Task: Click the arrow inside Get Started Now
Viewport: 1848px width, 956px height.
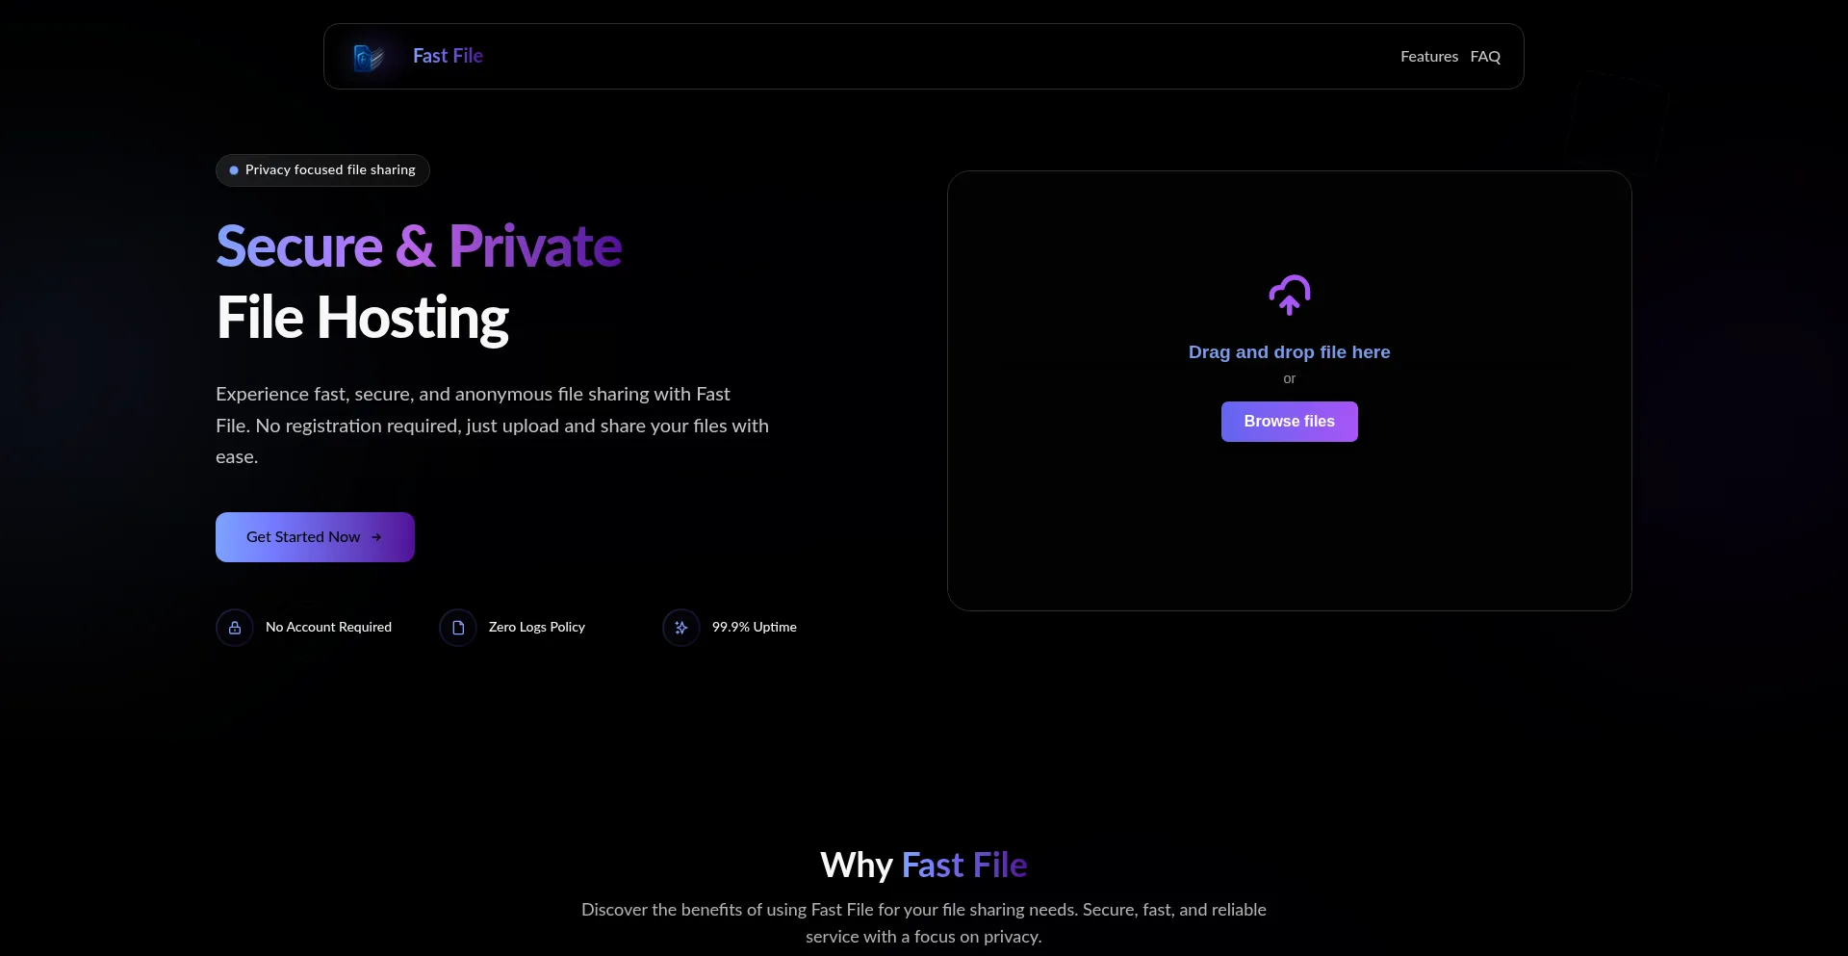Action: click(376, 537)
